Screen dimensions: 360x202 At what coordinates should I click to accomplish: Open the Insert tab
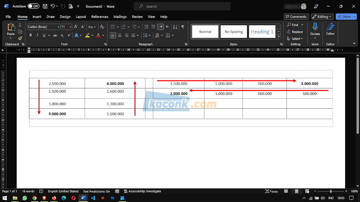pyautogui.click(x=37, y=17)
